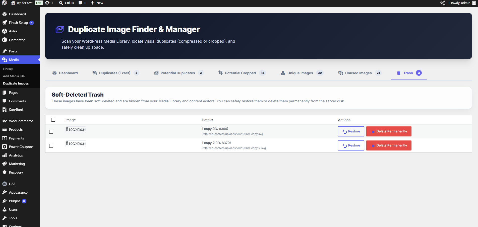478x227 pixels.
Task: Open comments bubble icon in admin bar
Action: click(80, 3)
